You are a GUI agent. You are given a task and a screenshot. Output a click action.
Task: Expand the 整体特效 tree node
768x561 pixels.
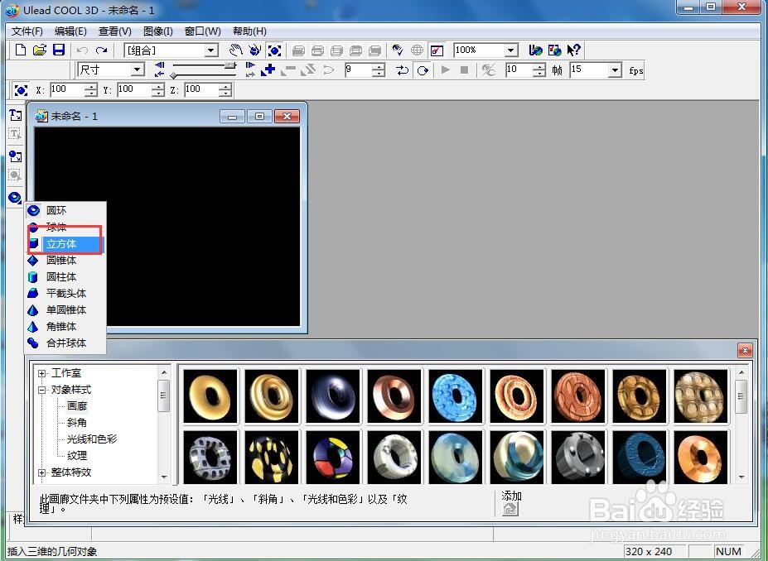coord(42,472)
